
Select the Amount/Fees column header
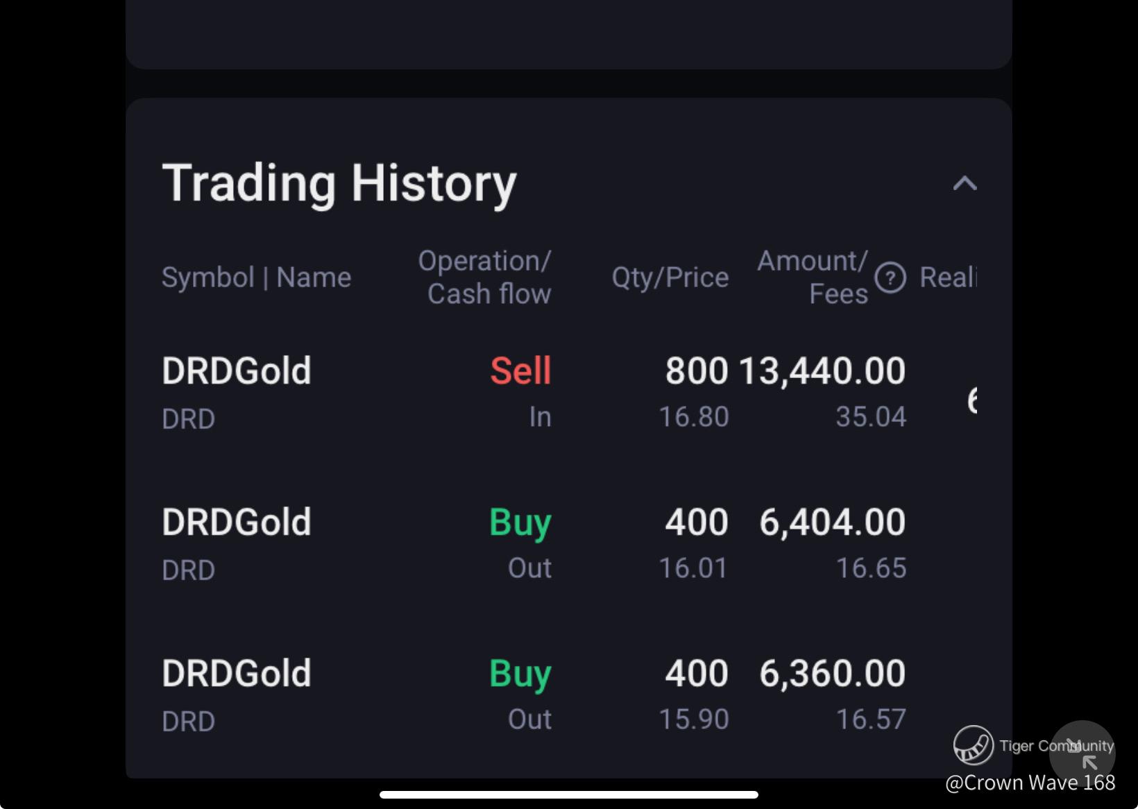[813, 278]
